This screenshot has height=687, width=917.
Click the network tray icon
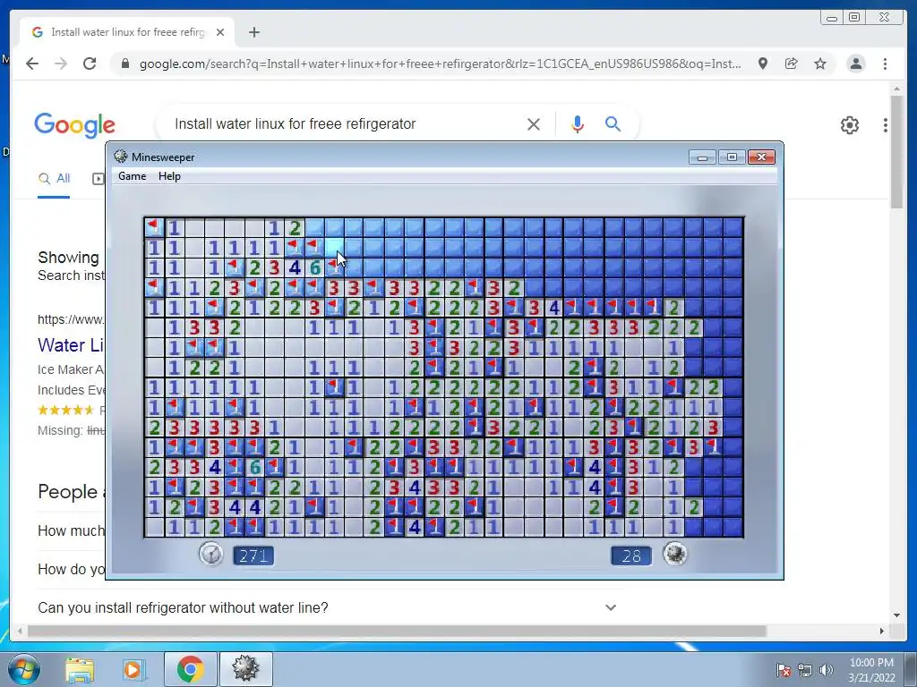pyautogui.click(x=805, y=669)
